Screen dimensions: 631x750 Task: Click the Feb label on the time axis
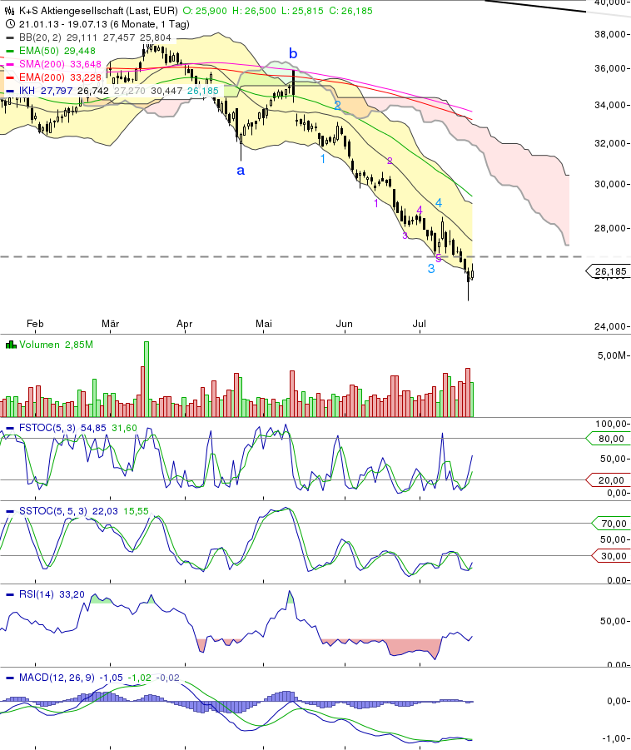click(x=35, y=324)
